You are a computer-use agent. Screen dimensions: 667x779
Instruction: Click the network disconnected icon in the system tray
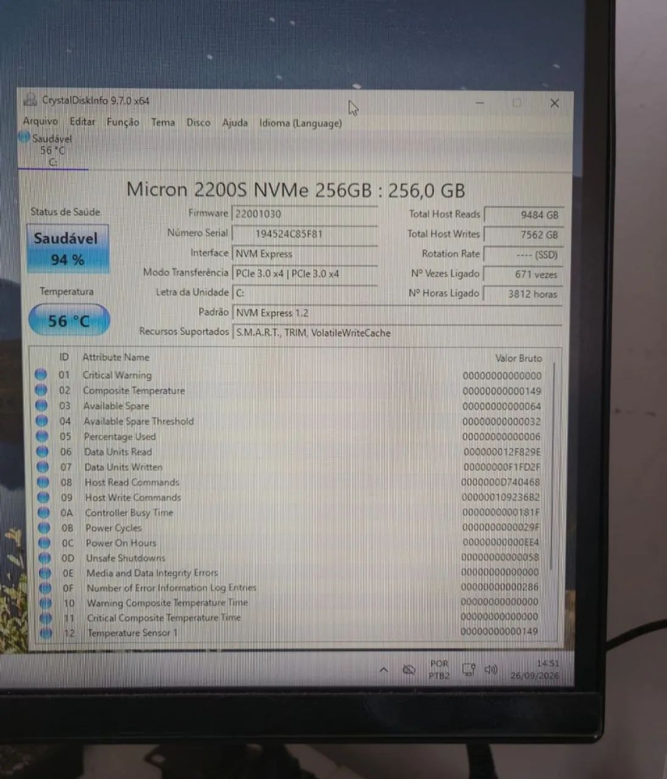point(409,670)
